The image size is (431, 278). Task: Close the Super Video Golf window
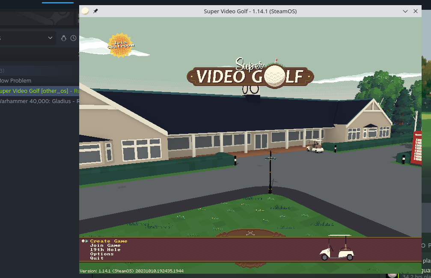pos(416,11)
